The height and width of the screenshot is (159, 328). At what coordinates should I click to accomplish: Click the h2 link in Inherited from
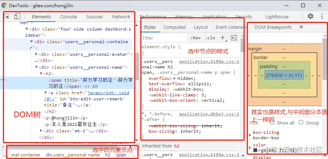click(x=177, y=146)
